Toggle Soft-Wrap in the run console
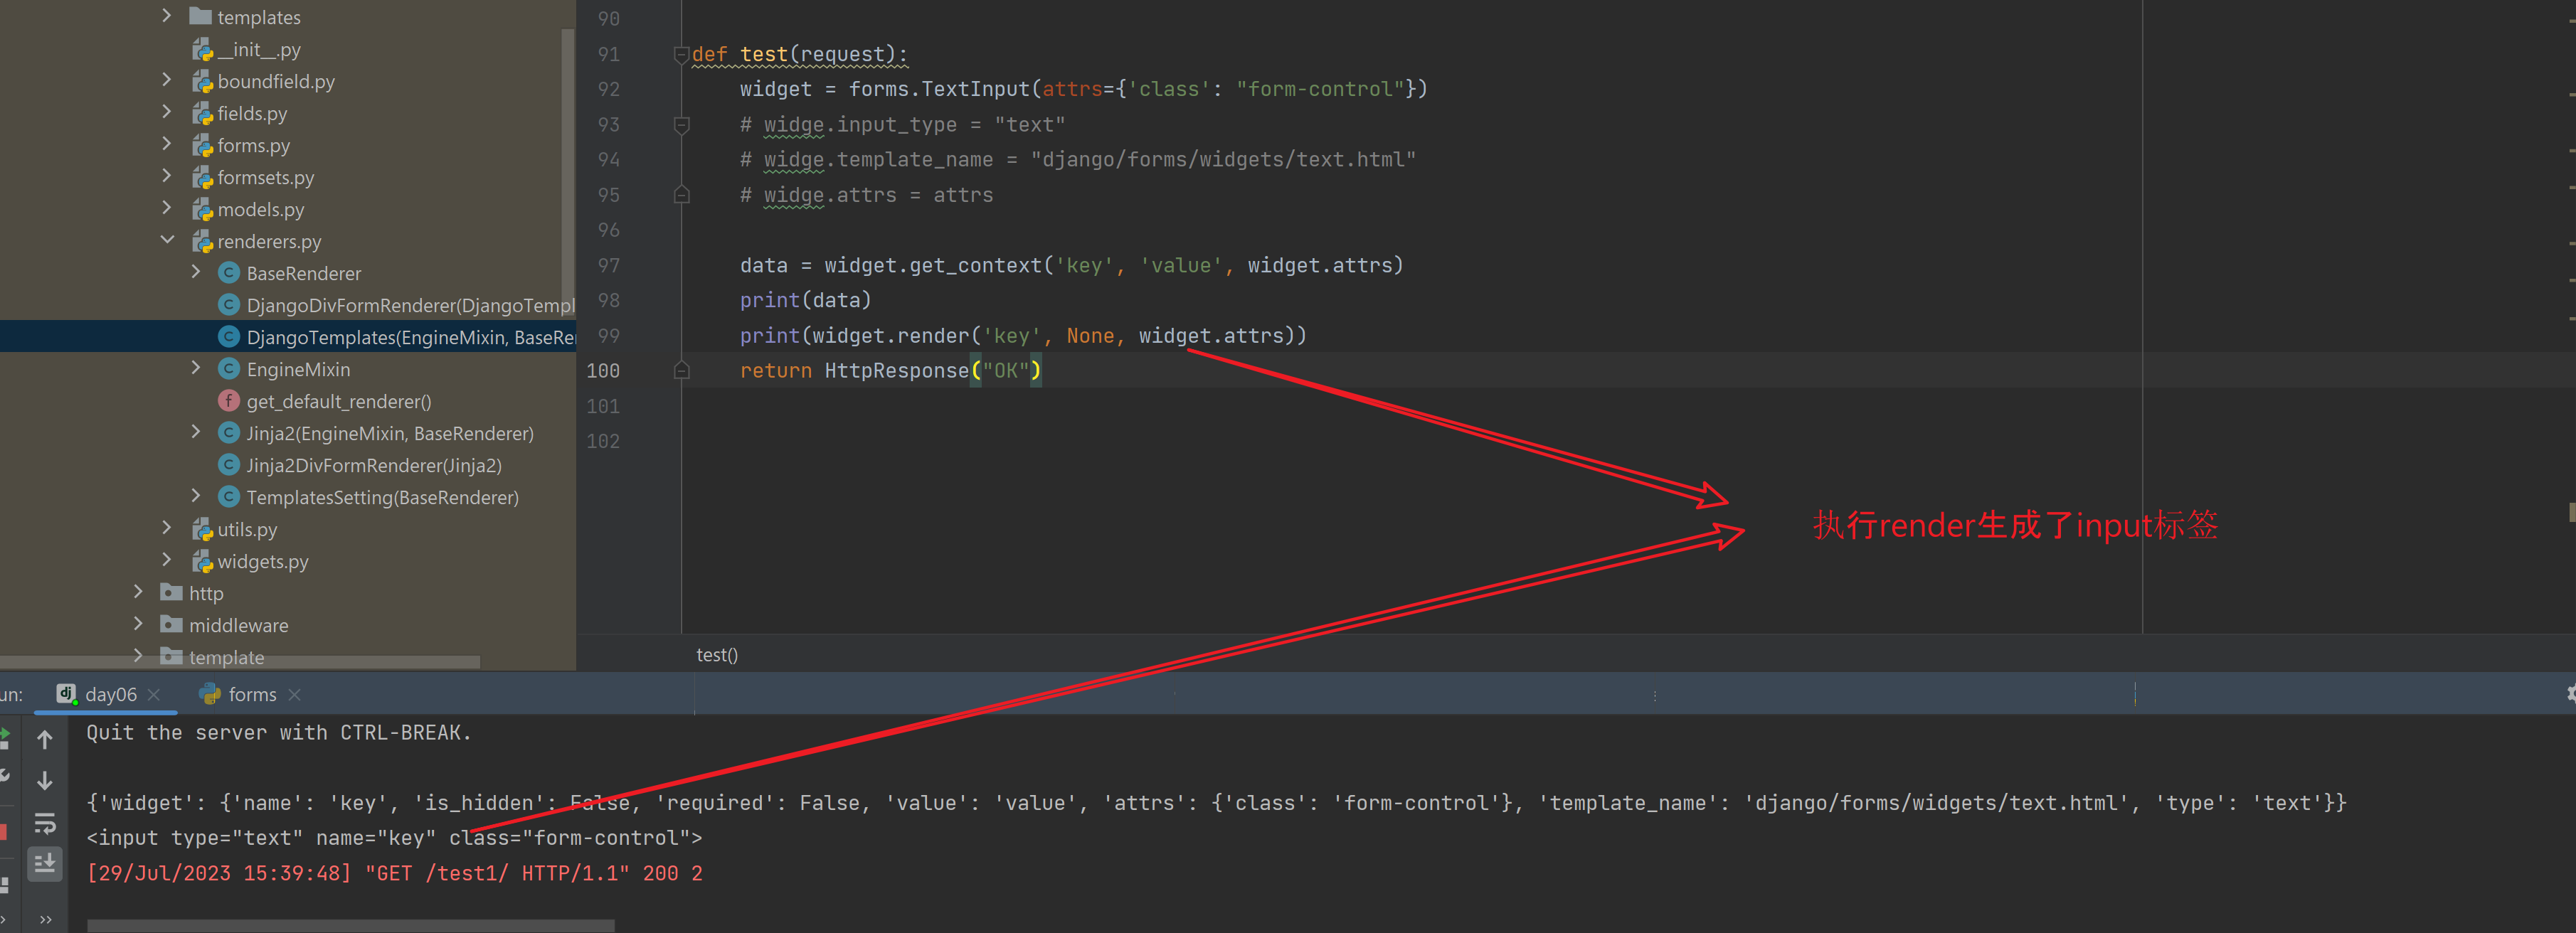Viewport: 2576px width, 933px height. (45, 823)
